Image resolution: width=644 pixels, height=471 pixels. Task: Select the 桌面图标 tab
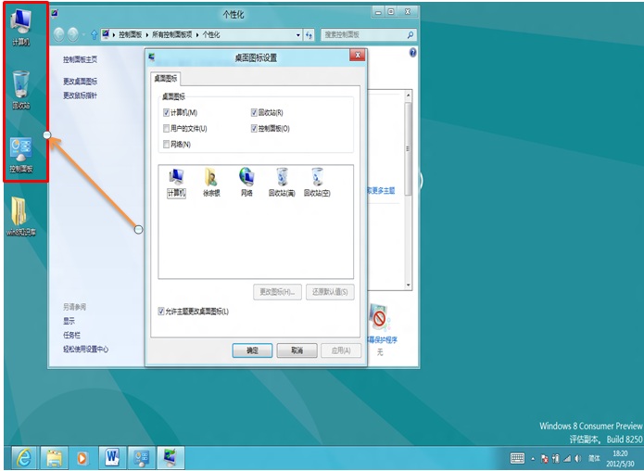pyautogui.click(x=166, y=79)
